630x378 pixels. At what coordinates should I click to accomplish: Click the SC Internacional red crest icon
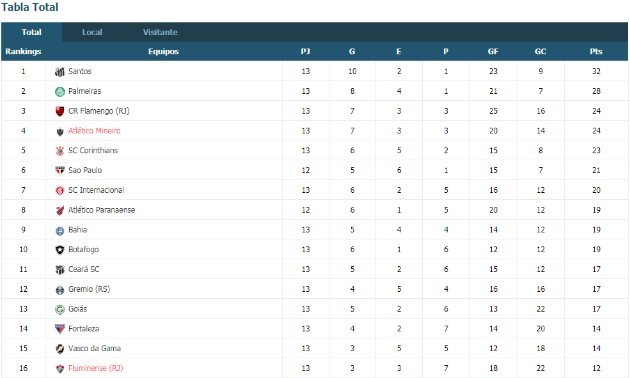coord(60,191)
